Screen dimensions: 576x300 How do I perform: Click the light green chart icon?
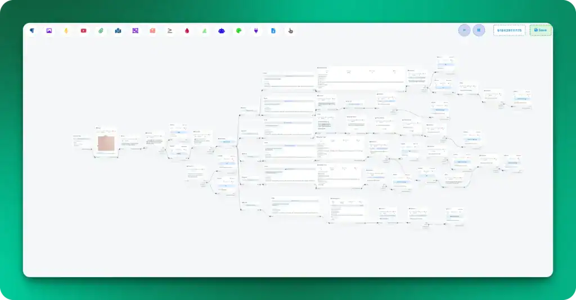(205, 31)
